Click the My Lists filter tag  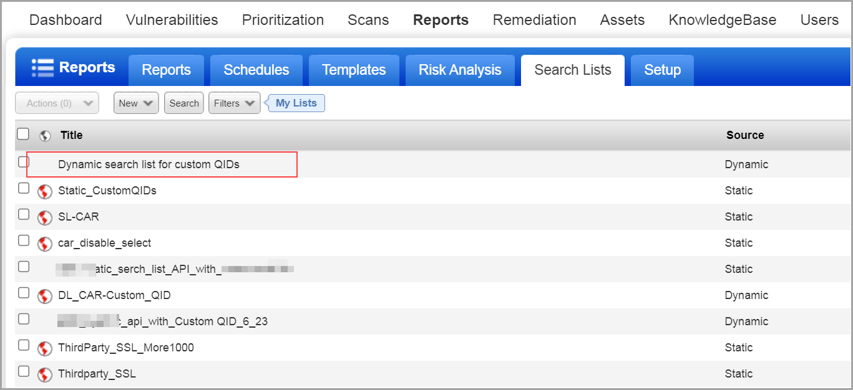pos(296,103)
